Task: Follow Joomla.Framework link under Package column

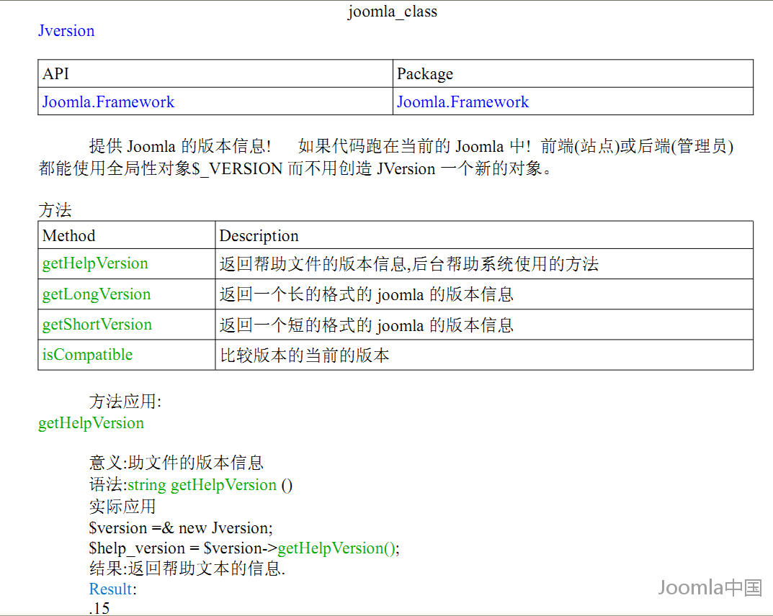Action: pyautogui.click(x=463, y=102)
